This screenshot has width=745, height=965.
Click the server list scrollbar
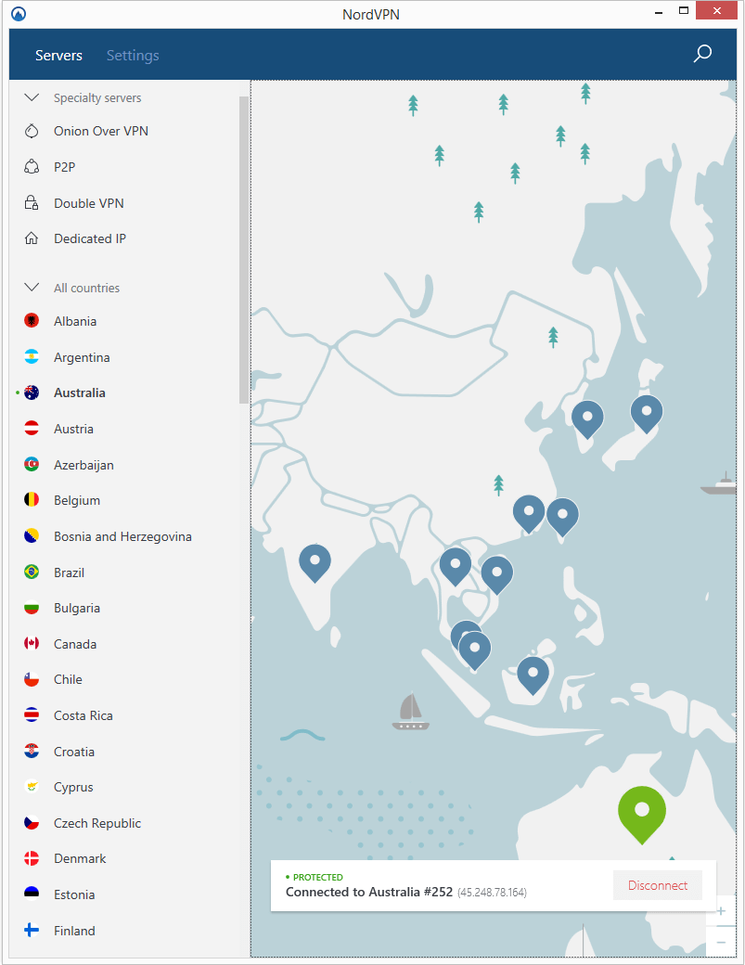[244, 250]
